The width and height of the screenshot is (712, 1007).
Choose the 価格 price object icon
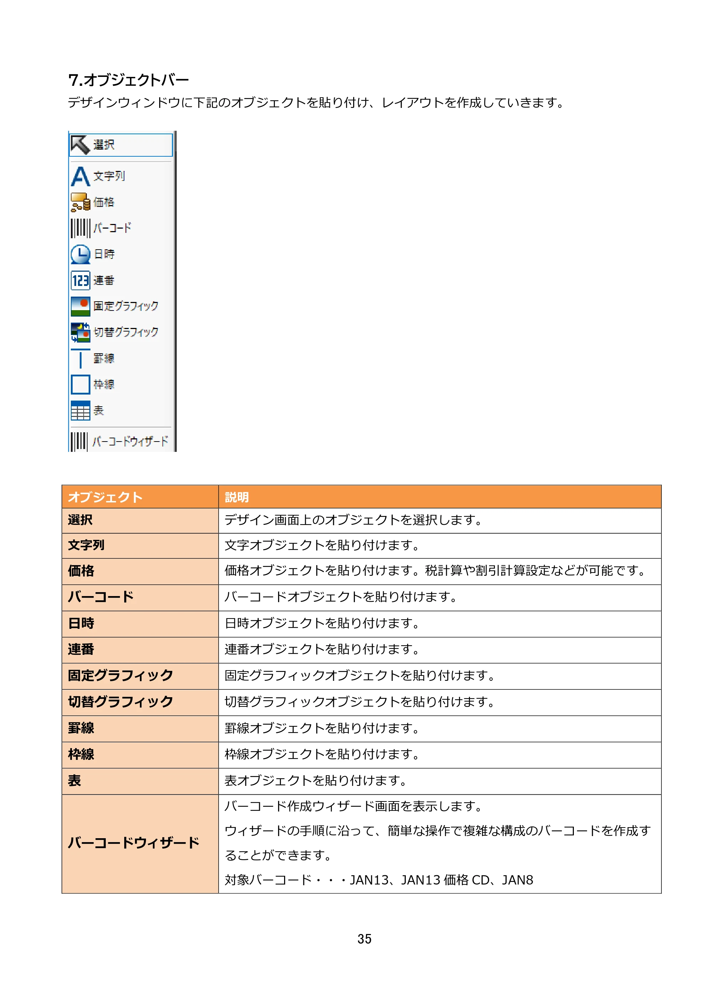81,202
